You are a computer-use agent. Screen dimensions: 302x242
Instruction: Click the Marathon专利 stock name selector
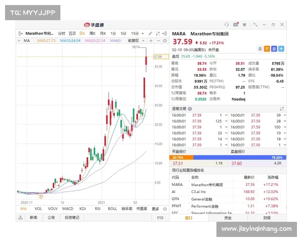click(x=39, y=34)
